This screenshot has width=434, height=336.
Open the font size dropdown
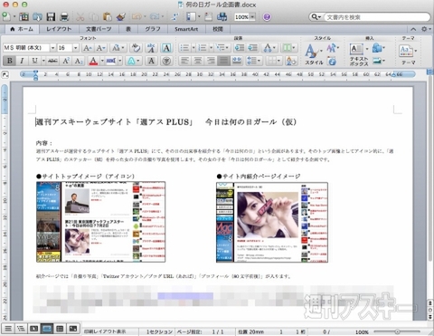[75, 48]
